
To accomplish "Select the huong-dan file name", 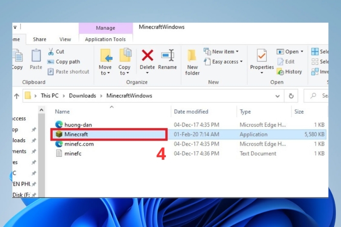I will point(78,125).
